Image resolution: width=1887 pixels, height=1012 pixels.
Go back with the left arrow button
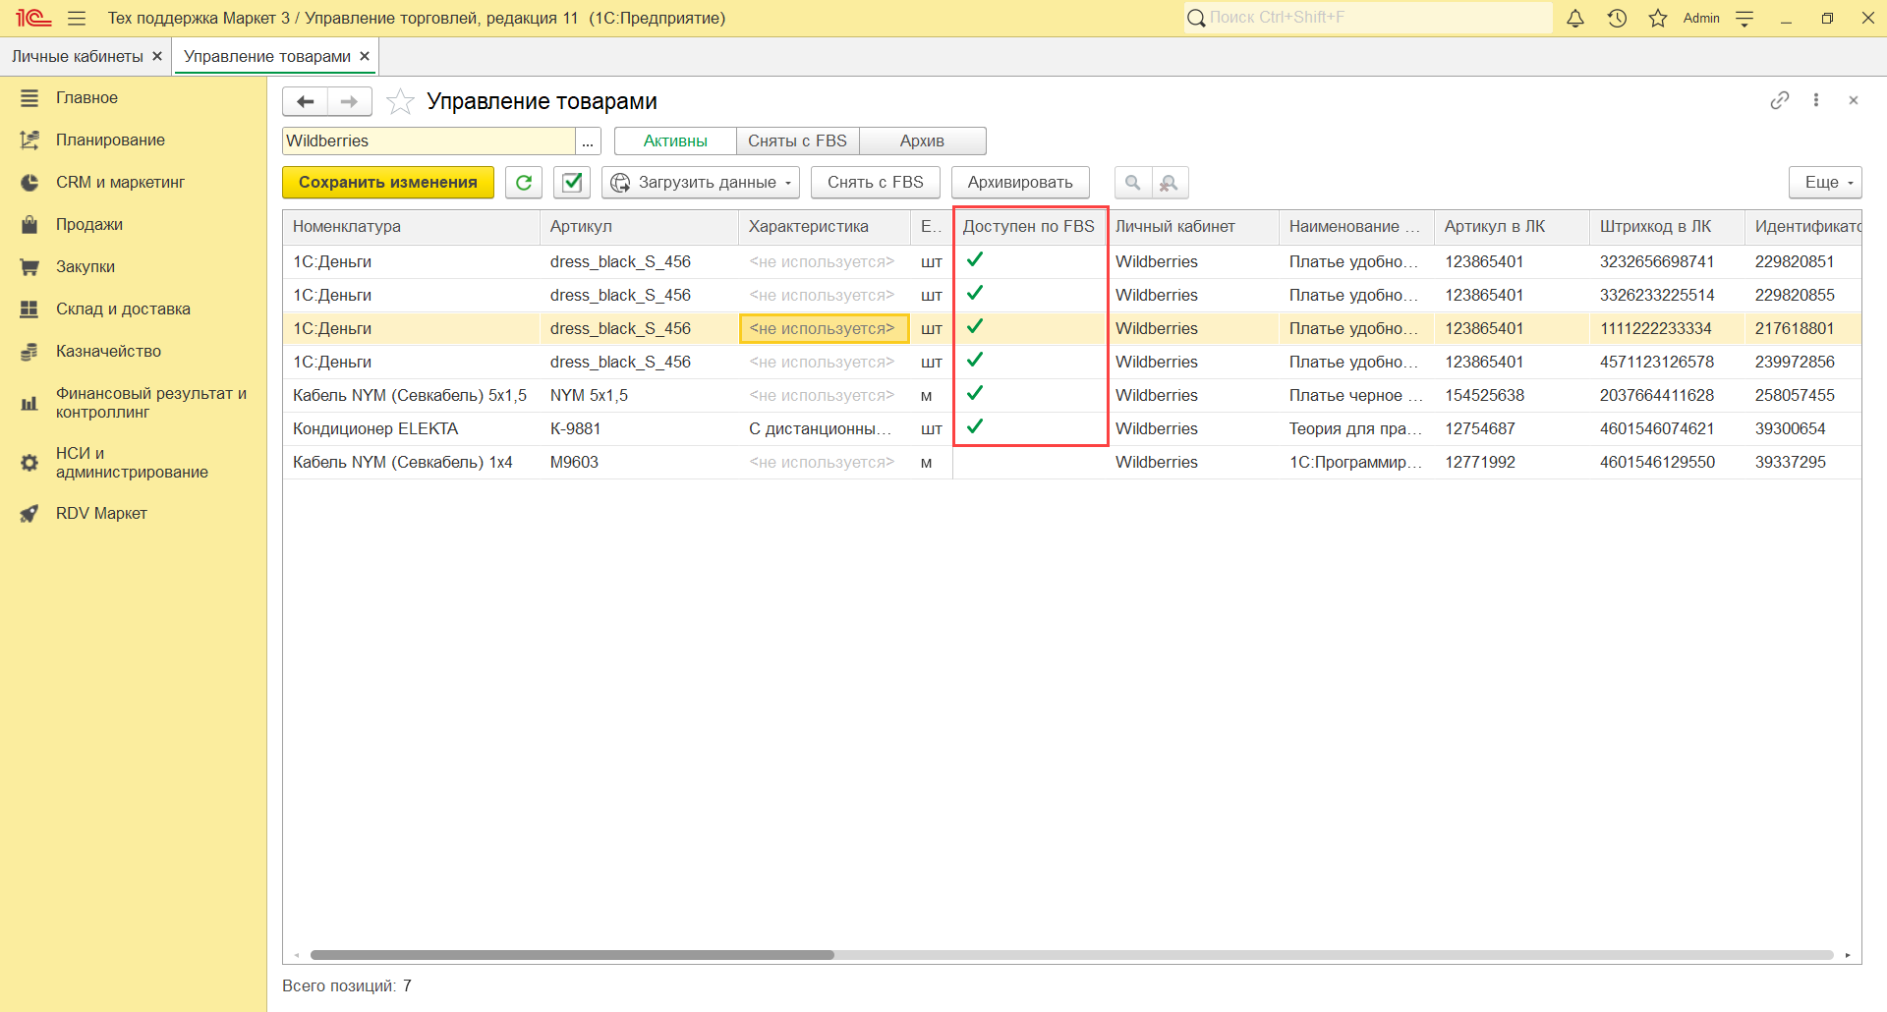(306, 102)
